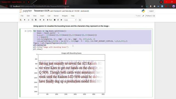Viewport: 176px width, 99px height.
Task: Click the for boxes in img_boxes line
Action: click(x=50, y=31)
